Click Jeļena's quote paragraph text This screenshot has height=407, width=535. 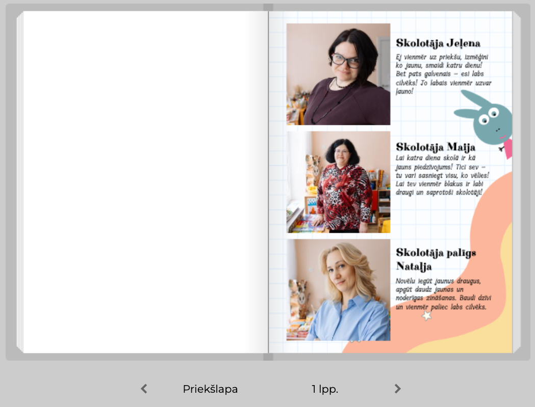443,74
